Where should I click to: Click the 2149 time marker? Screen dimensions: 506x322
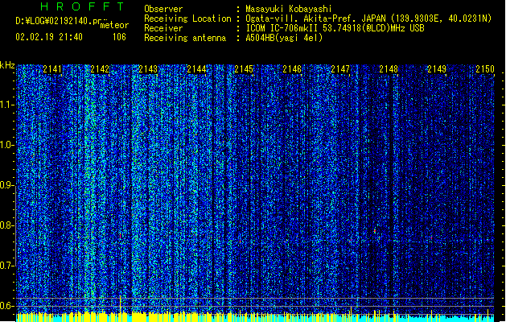pos(437,69)
